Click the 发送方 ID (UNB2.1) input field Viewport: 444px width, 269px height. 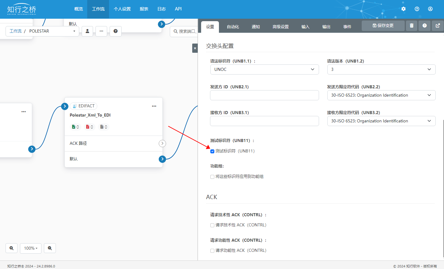pos(264,95)
